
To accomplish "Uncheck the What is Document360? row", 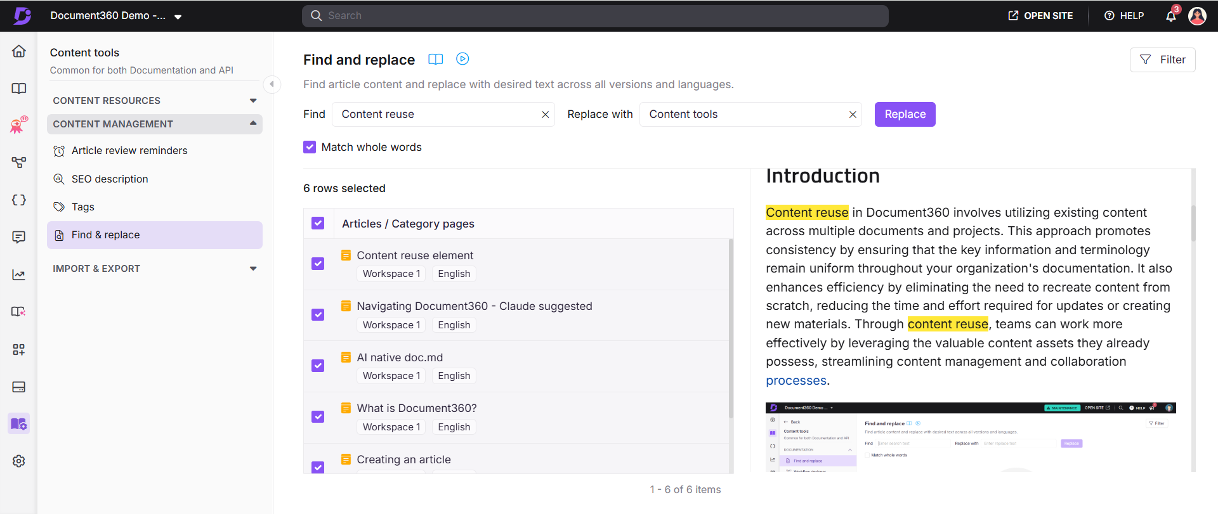I will coord(318,417).
